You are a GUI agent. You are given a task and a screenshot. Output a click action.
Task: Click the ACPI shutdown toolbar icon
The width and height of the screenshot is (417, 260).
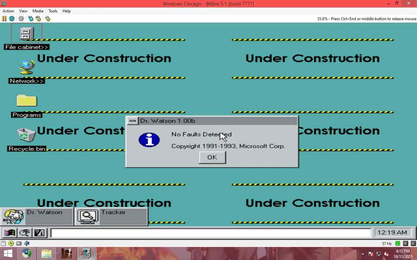21,19
